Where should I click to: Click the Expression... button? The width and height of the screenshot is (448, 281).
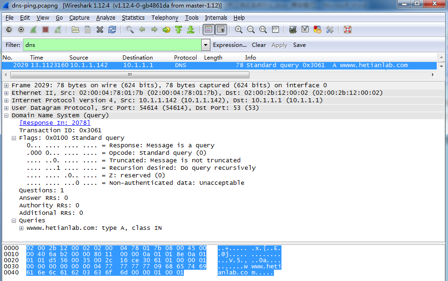(230, 45)
